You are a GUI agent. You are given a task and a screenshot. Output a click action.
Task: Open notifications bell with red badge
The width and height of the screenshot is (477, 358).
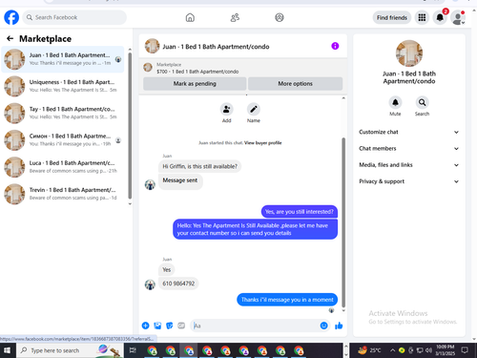[440, 17]
